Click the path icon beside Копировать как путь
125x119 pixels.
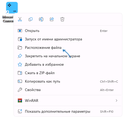(x=20, y=81)
